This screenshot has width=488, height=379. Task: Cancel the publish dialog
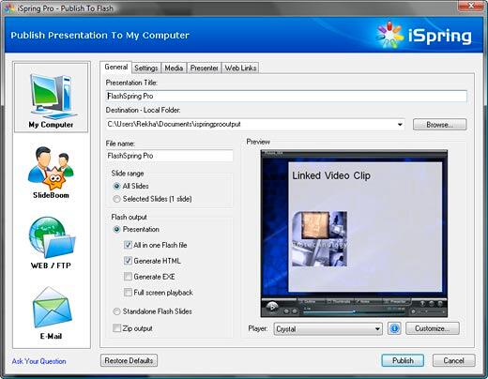pyautogui.click(x=453, y=360)
